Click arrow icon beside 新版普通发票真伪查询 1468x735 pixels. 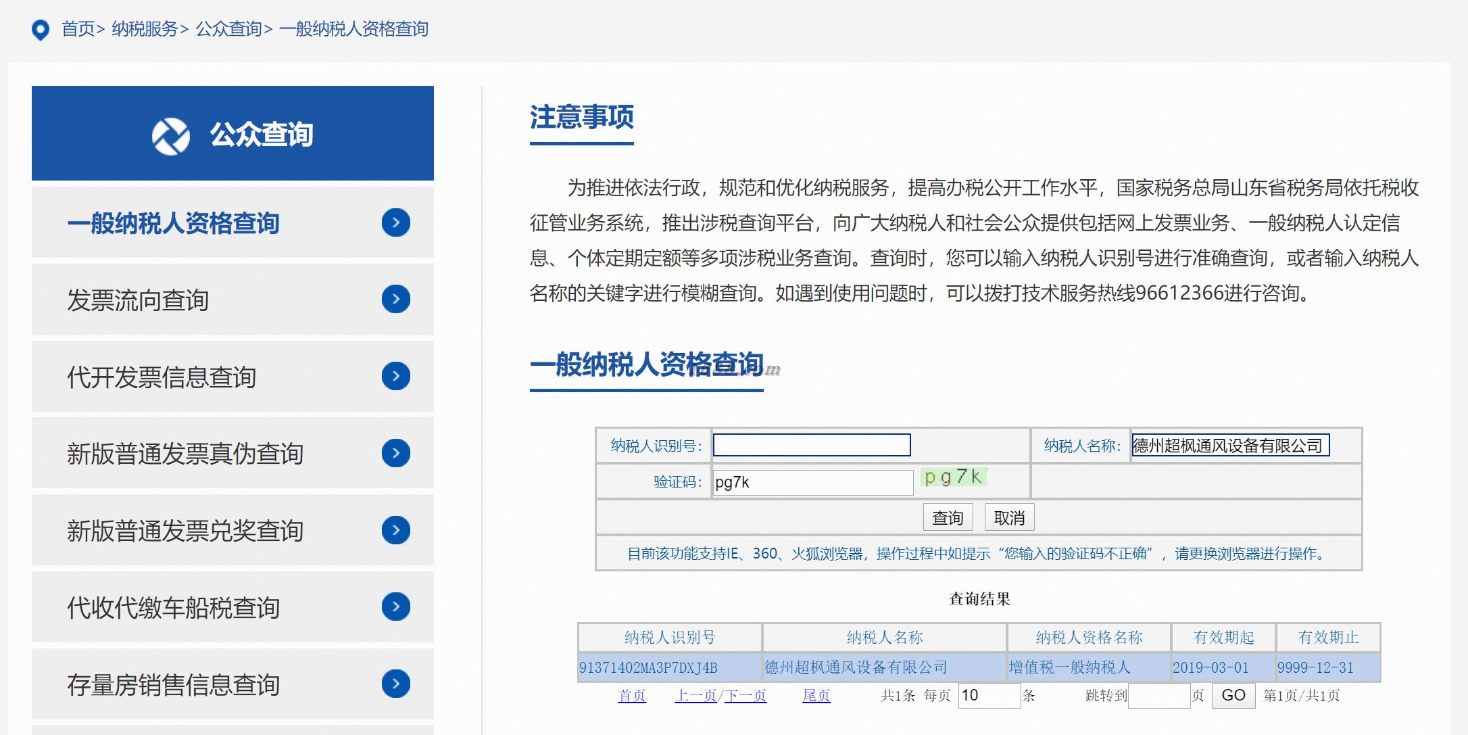tap(395, 453)
